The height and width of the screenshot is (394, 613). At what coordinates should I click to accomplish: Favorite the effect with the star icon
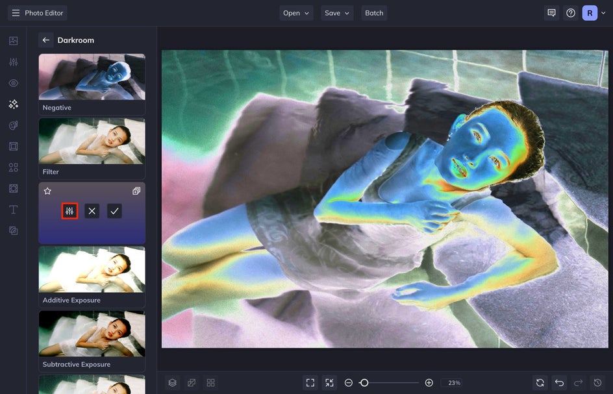[47, 191]
